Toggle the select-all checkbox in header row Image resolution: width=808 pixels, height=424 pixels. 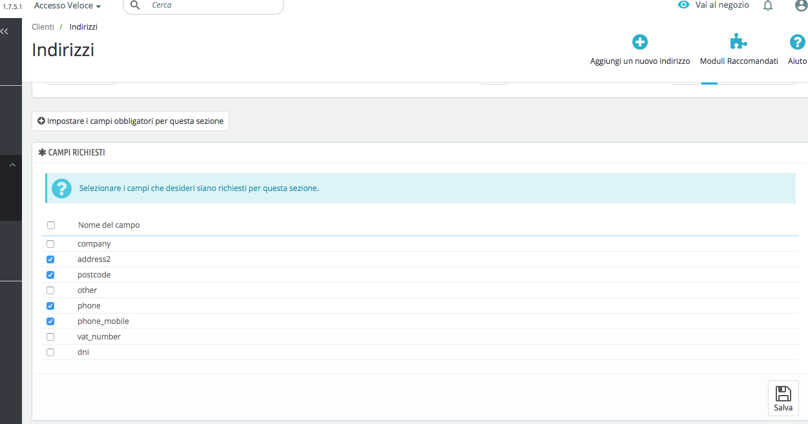coord(51,225)
